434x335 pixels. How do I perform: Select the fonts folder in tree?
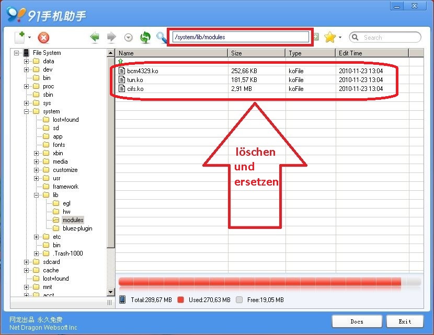tap(59, 145)
